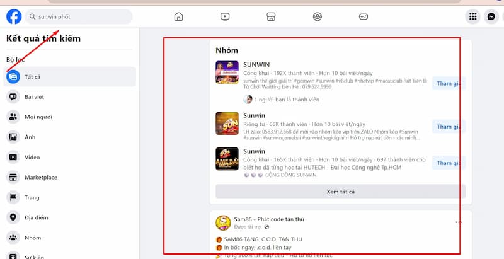The width and height of the screenshot is (504, 259).
Task: Open thumbnail of private Sunwin 66K group
Action: pyautogui.click(x=227, y=124)
